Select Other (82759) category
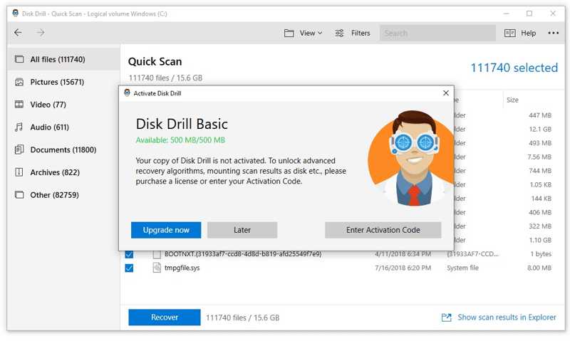 pos(63,195)
